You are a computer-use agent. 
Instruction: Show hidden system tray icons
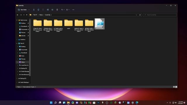[x=167, y=103]
